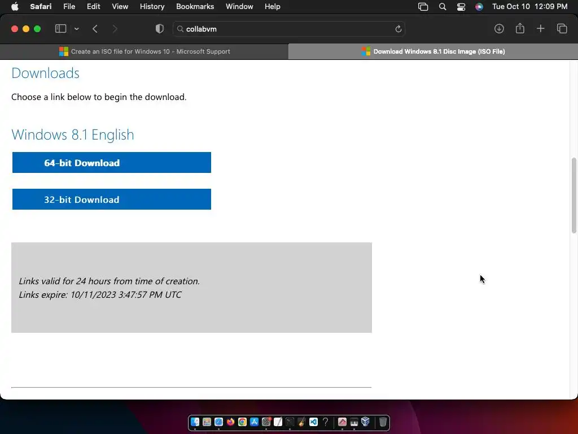Open the pink app icon left of piano
The height and width of the screenshot is (434, 578).
point(342,422)
